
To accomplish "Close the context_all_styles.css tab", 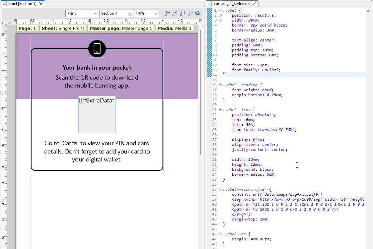I will tap(254, 4).
